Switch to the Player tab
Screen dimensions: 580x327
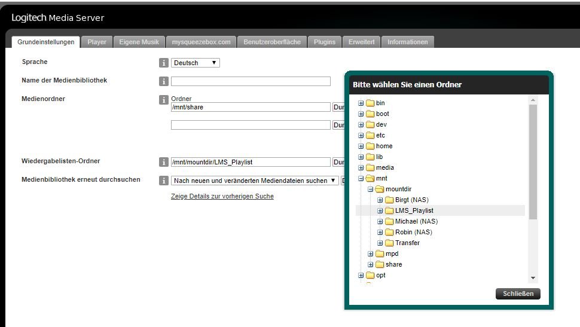tap(97, 42)
